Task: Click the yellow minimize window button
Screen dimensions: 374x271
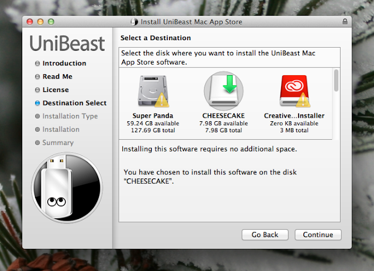Action: 40,22
